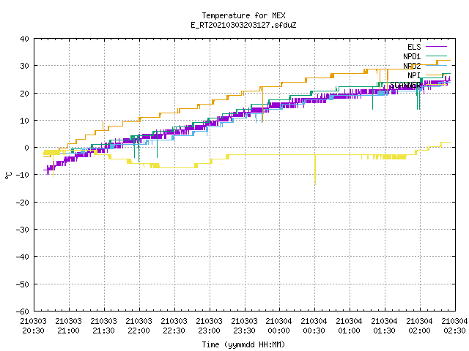This screenshot has height=351, width=469.
Task: Click the y-axis tick label -40
Action: (x=23, y=257)
